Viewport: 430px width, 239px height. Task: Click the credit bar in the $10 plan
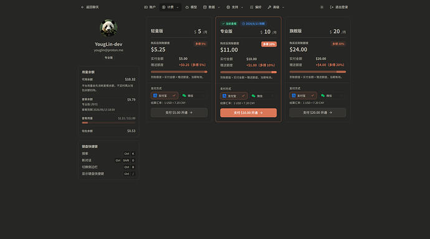coord(249,72)
